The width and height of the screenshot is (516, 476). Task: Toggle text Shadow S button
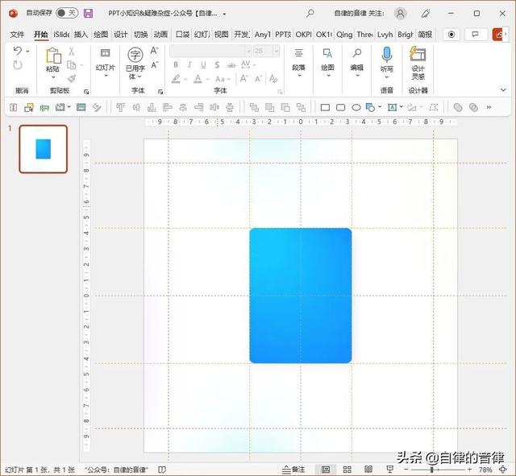click(x=217, y=64)
